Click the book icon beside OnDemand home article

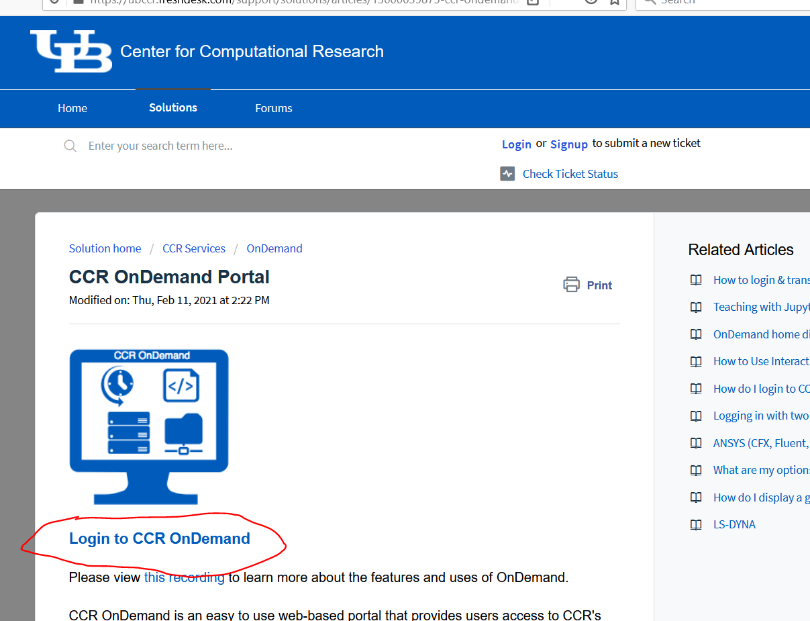click(696, 334)
